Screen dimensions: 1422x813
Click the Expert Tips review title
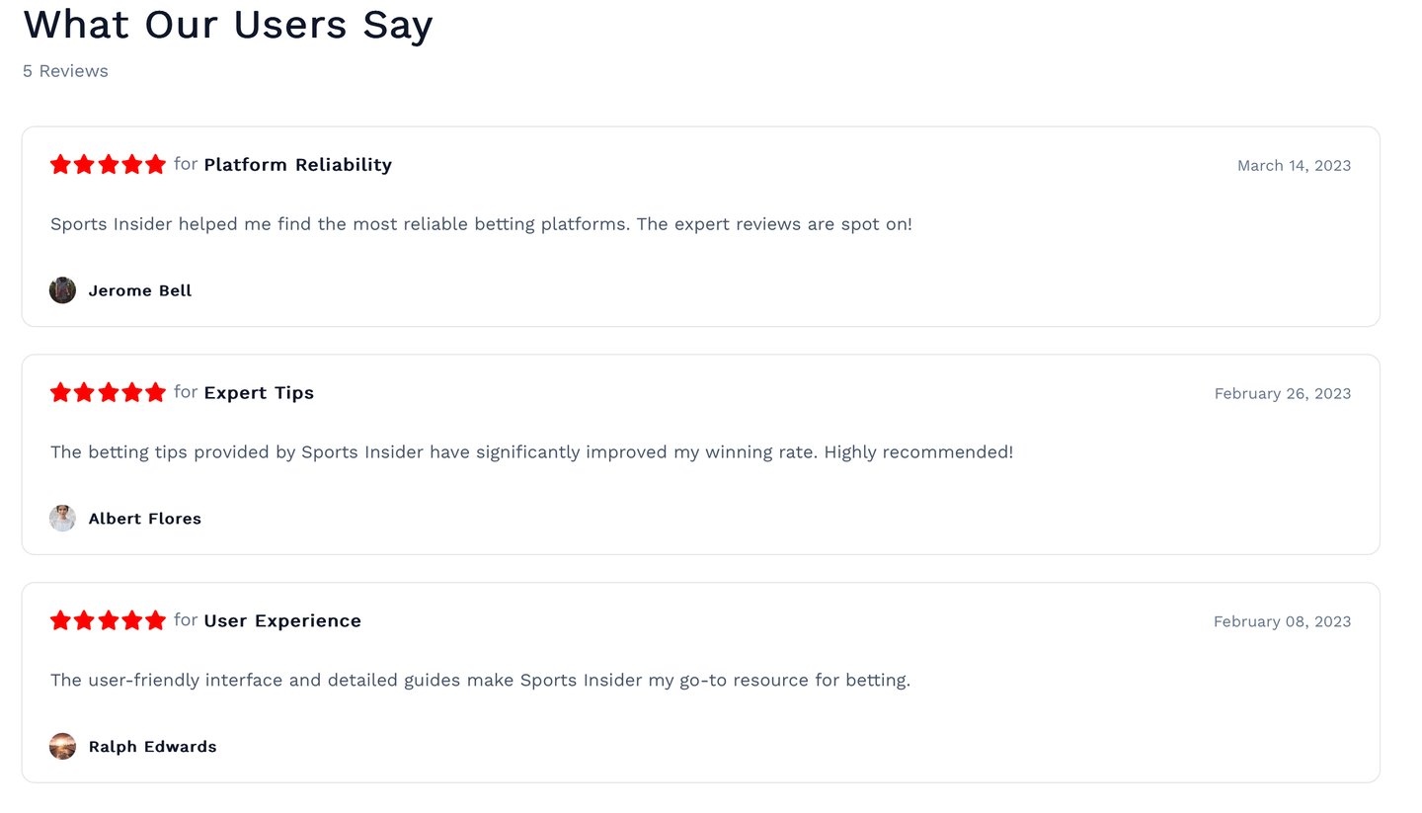point(259,393)
